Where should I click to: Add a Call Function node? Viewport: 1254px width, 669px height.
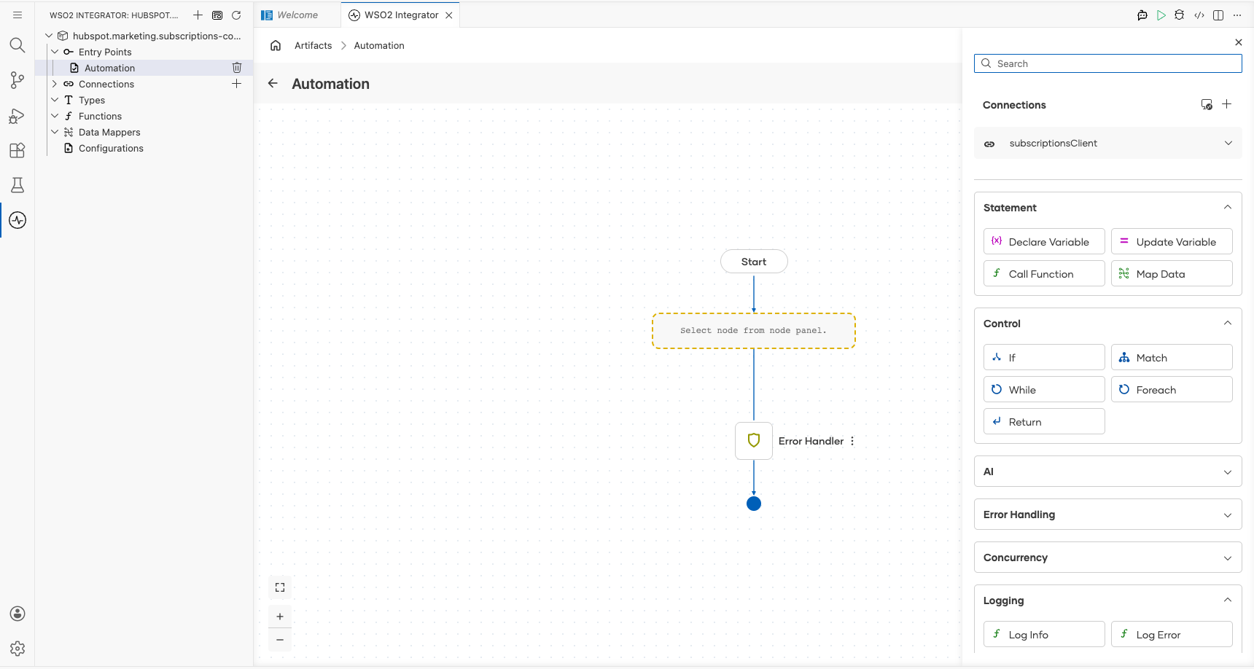1044,273
